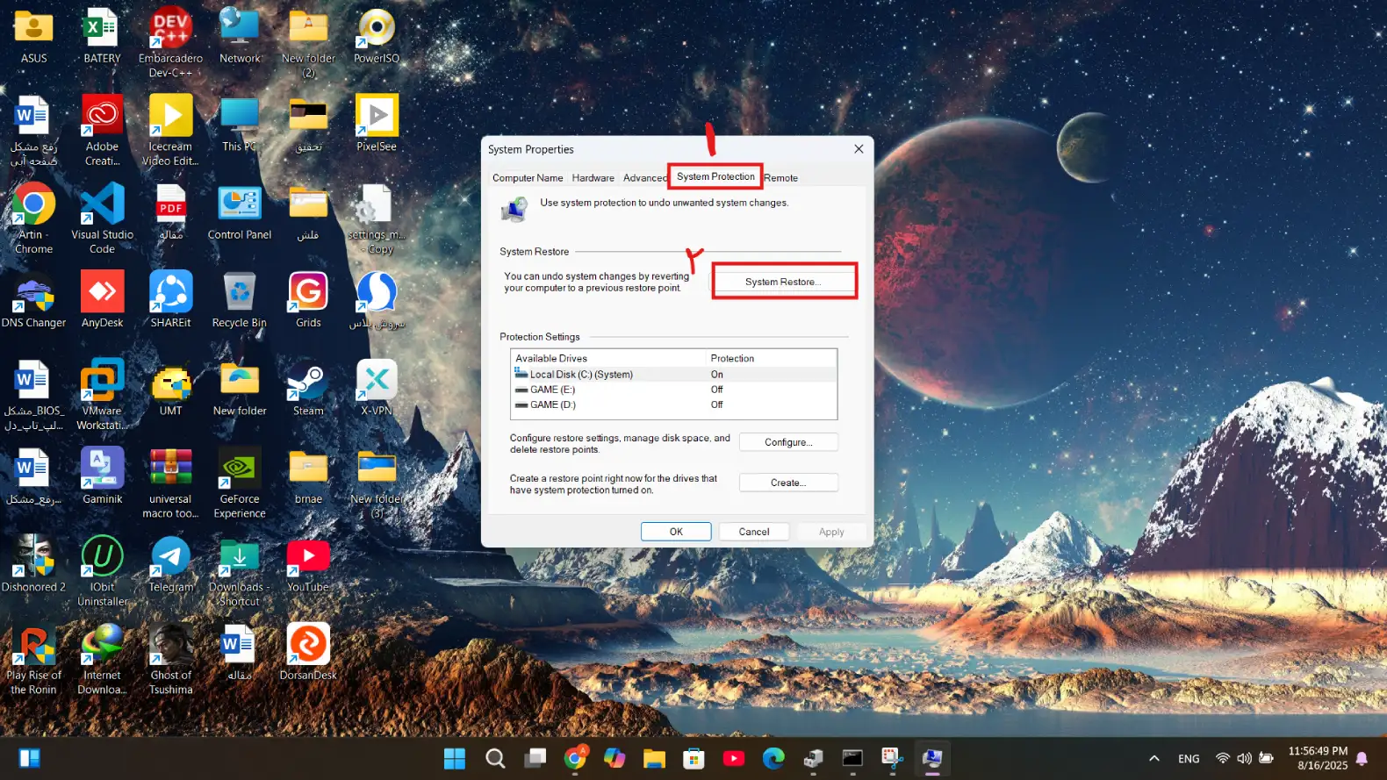Open Windows Start menu
Viewport: 1387px width, 780px height.
pyautogui.click(x=455, y=758)
